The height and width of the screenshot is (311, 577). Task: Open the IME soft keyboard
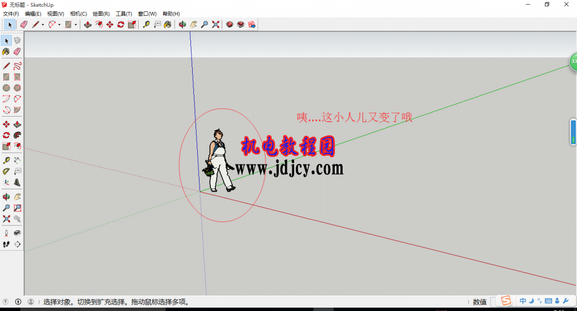pos(548,301)
